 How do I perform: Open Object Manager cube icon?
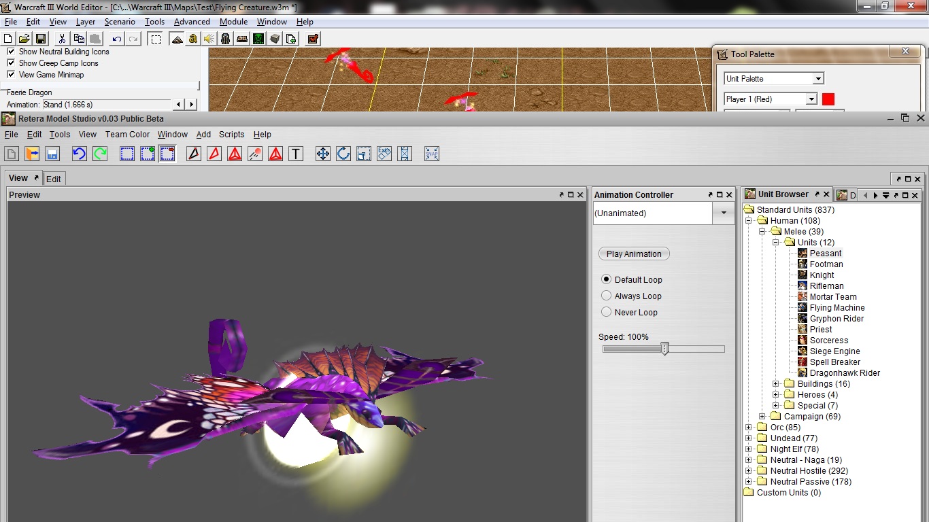[x=275, y=39]
